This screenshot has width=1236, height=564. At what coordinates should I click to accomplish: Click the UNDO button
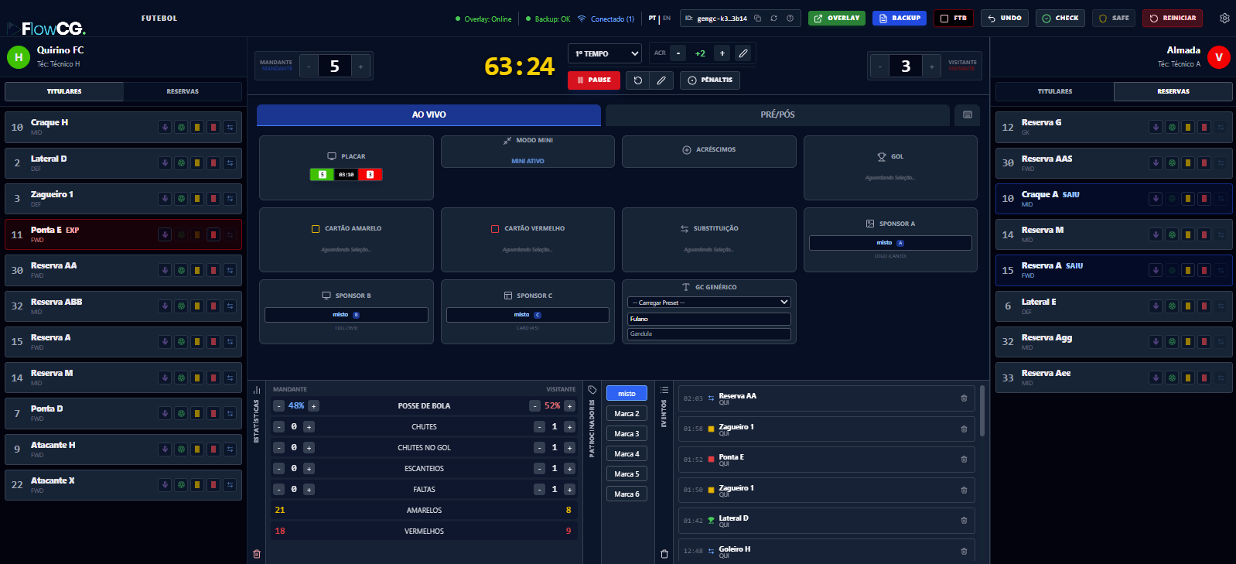click(1005, 18)
